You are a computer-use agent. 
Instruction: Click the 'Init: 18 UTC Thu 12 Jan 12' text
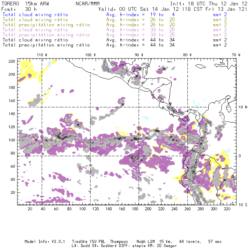[x=209, y=4]
